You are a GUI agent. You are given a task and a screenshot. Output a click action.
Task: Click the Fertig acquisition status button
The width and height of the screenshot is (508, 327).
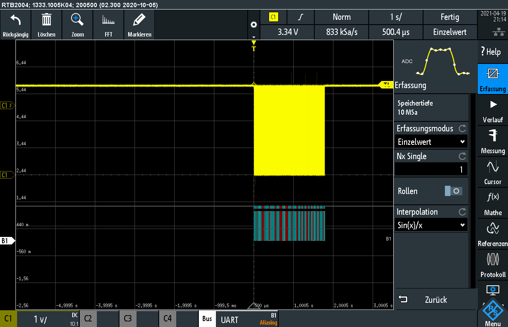(450, 17)
